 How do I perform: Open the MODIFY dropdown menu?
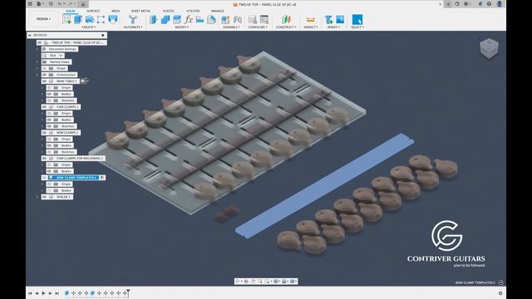[x=182, y=27]
